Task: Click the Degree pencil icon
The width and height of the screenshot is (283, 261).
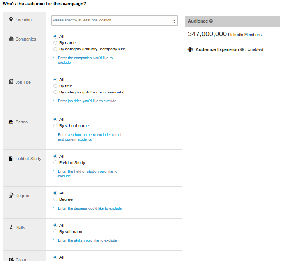Action: point(11,196)
